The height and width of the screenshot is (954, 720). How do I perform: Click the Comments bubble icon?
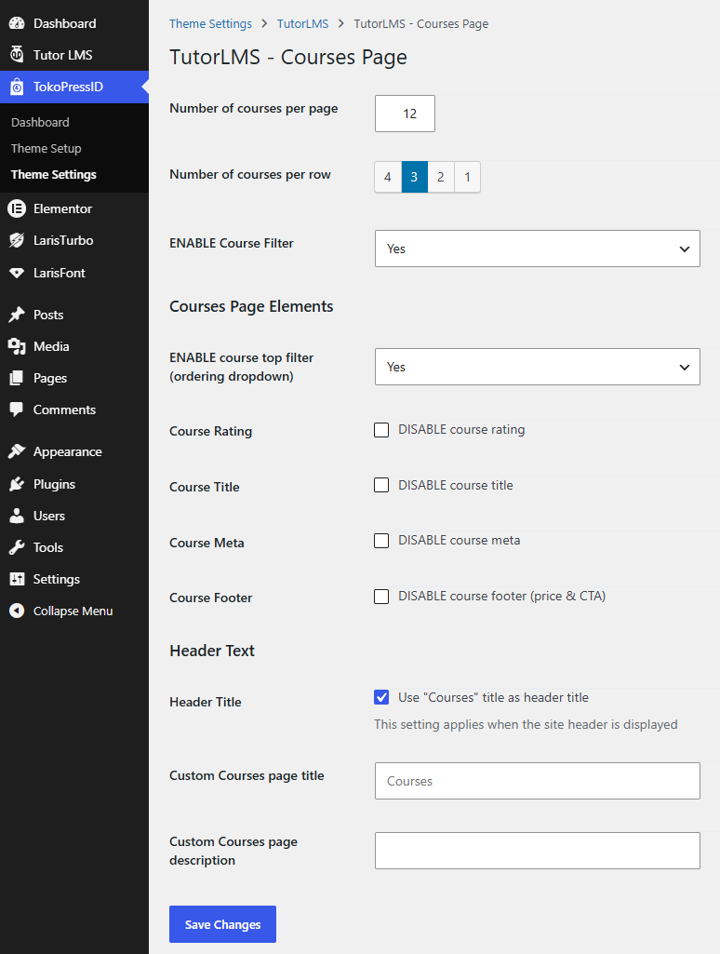tap(17, 410)
